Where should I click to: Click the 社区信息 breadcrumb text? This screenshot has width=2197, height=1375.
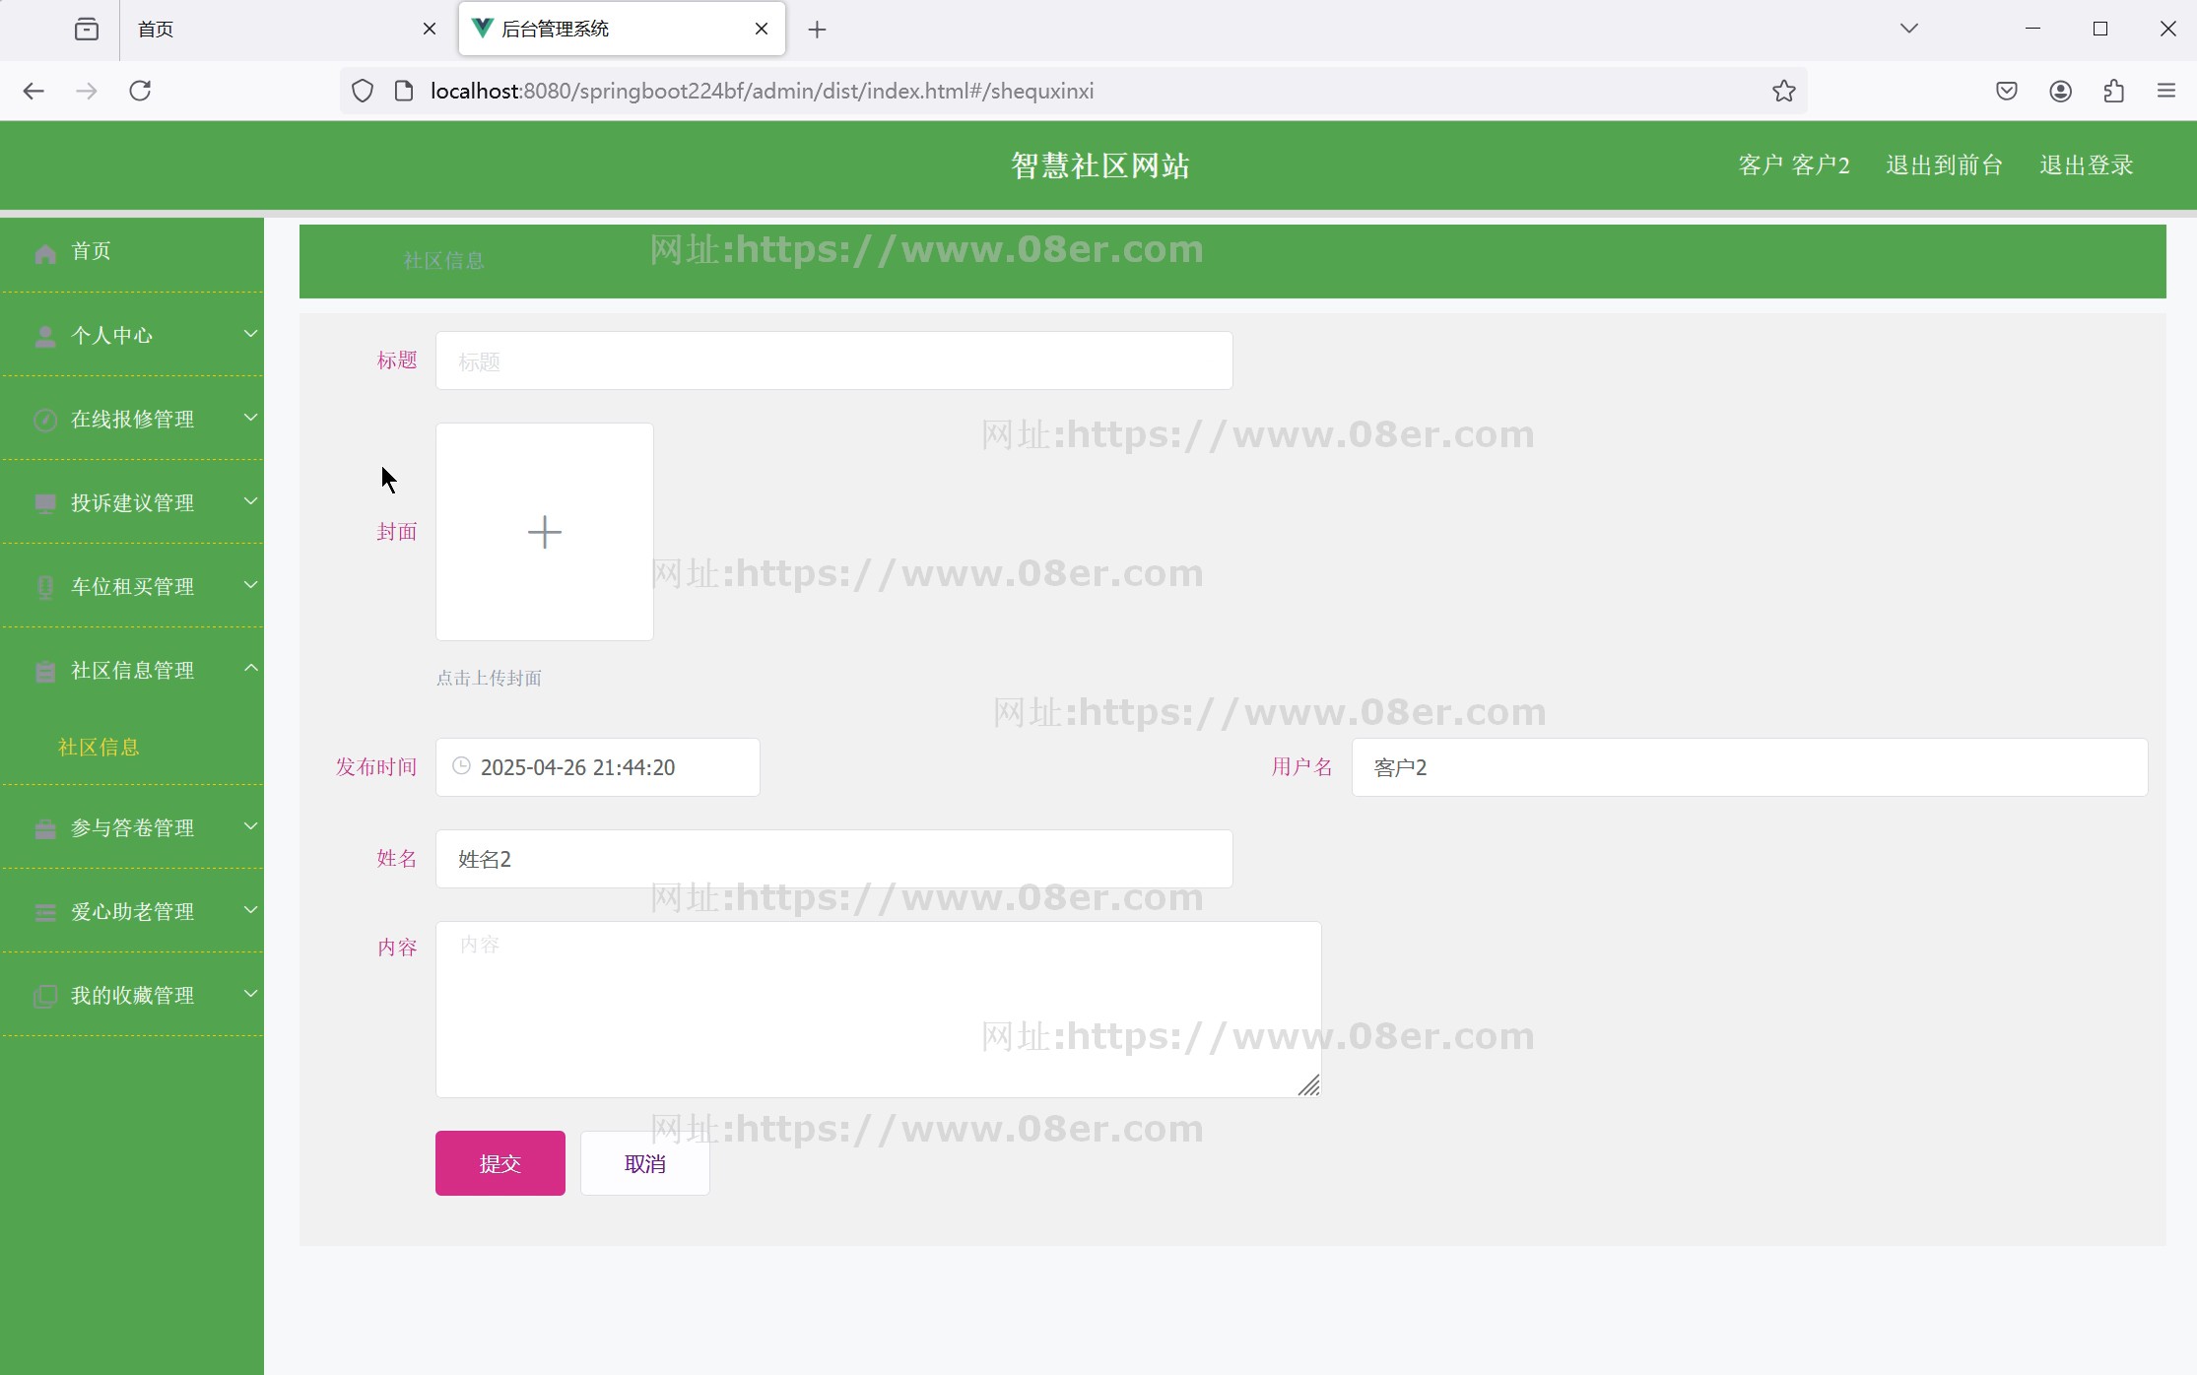click(x=443, y=261)
